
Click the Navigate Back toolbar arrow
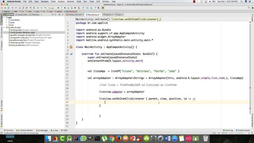click(38, 8)
